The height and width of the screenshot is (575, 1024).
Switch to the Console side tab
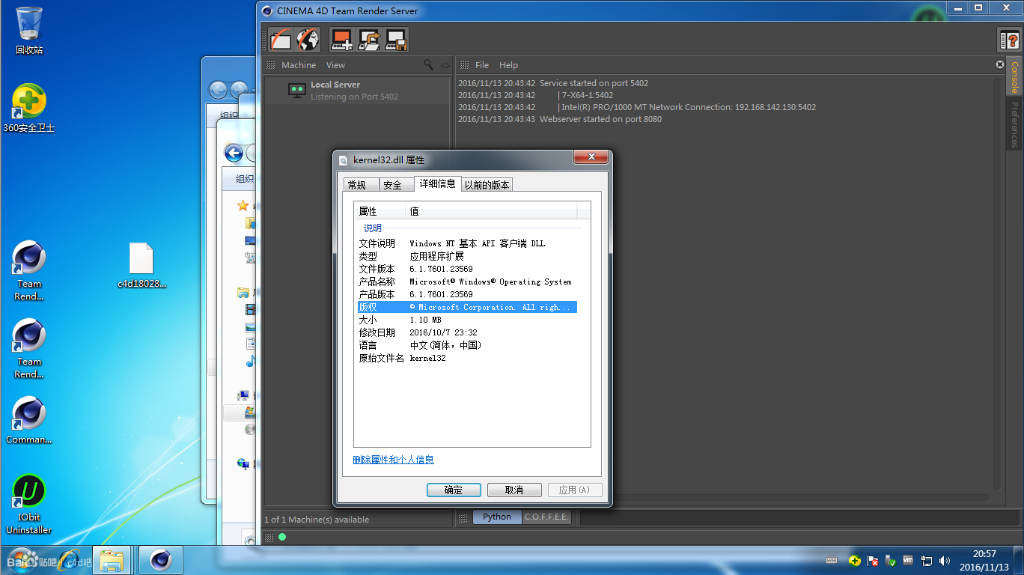1014,76
